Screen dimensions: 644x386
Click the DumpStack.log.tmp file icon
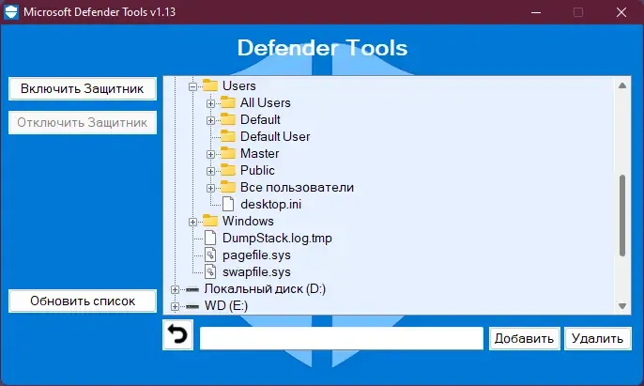(210, 238)
